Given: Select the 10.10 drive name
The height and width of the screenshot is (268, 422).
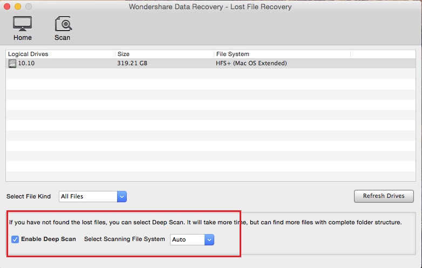Looking at the screenshot, I should 26,63.
